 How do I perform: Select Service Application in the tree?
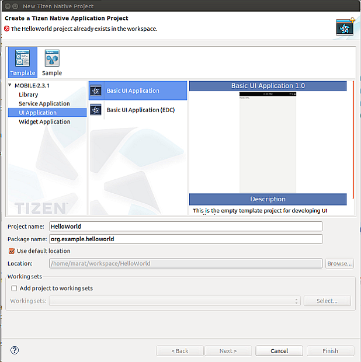[44, 104]
